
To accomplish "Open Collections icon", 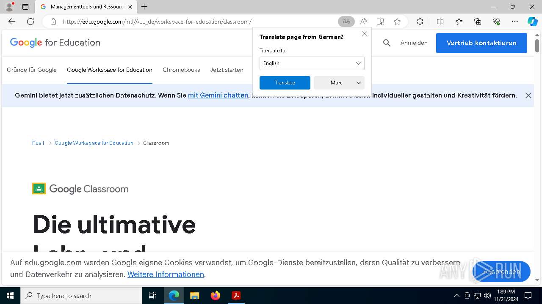I will [478, 22].
